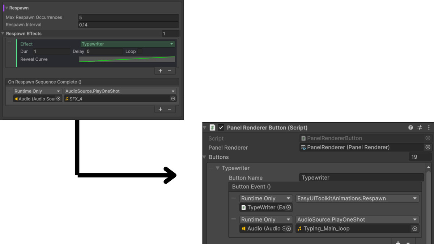Click the On Respawn Sequence Complete () header
434x244 pixels.
pyautogui.click(x=45, y=82)
